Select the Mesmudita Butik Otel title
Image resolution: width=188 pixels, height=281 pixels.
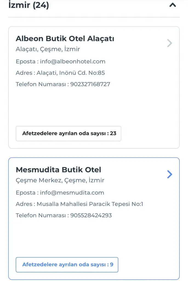tap(58, 170)
